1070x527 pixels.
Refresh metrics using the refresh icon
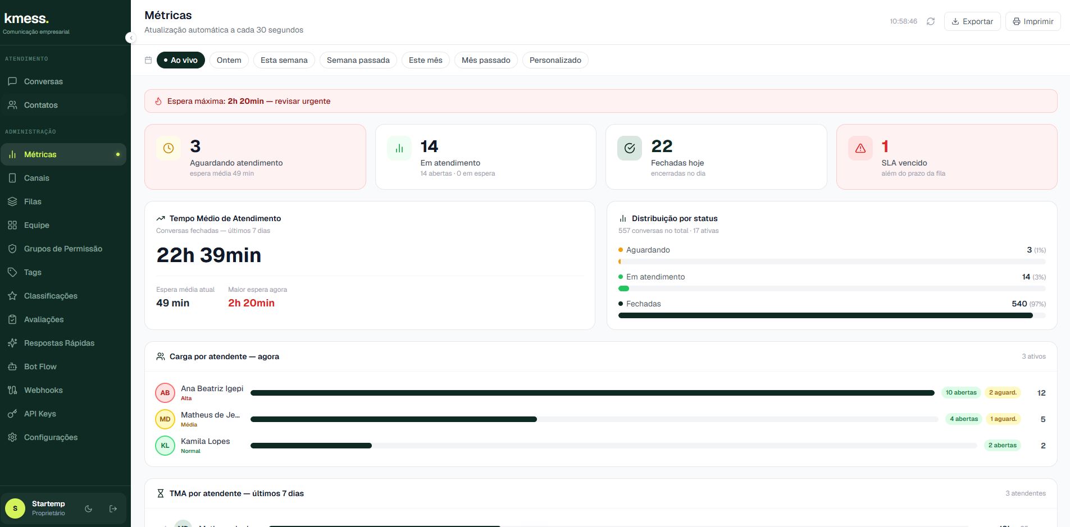click(x=931, y=21)
